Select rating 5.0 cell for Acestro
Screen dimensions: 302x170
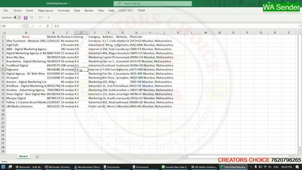[x=81, y=82]
